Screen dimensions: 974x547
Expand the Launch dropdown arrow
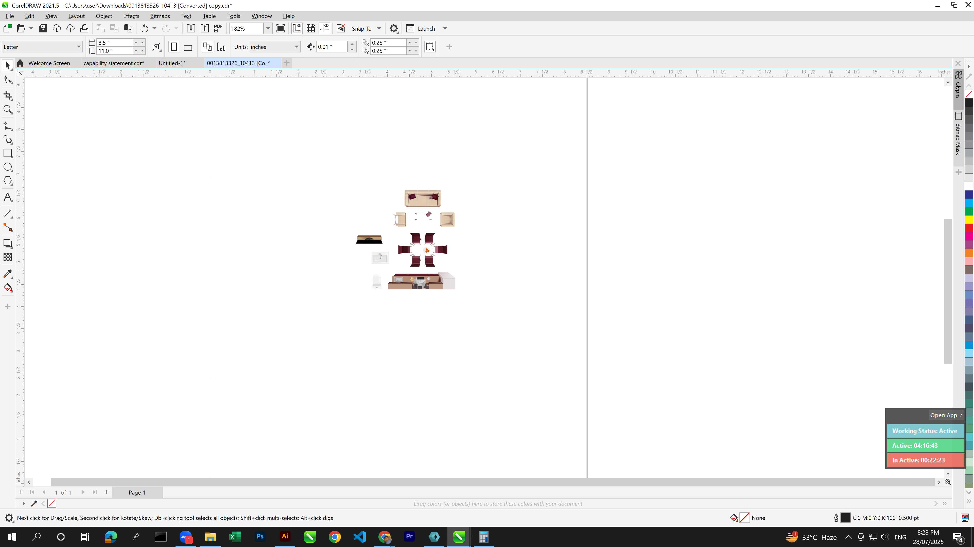445,28
